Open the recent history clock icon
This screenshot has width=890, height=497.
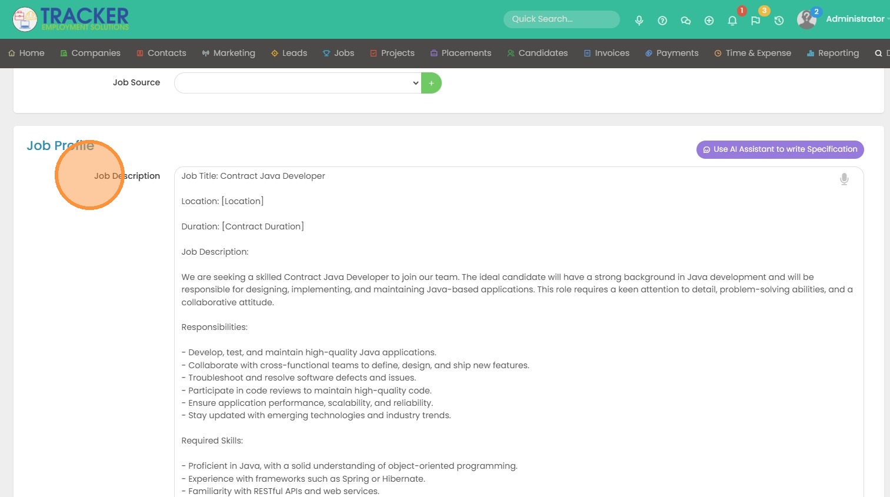[779, 21]
